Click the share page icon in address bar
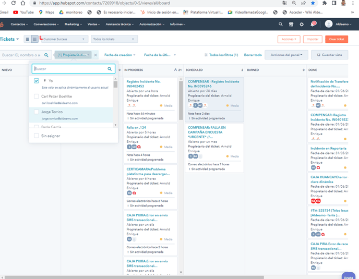Screen dimensions: 359x279 [x=303, y=3]
